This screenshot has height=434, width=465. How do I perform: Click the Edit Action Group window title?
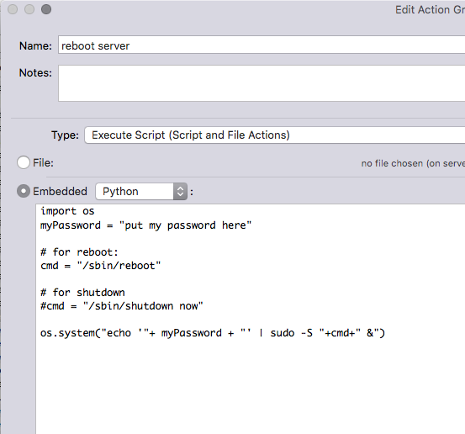pyautogui.click(x=430, y=10)
